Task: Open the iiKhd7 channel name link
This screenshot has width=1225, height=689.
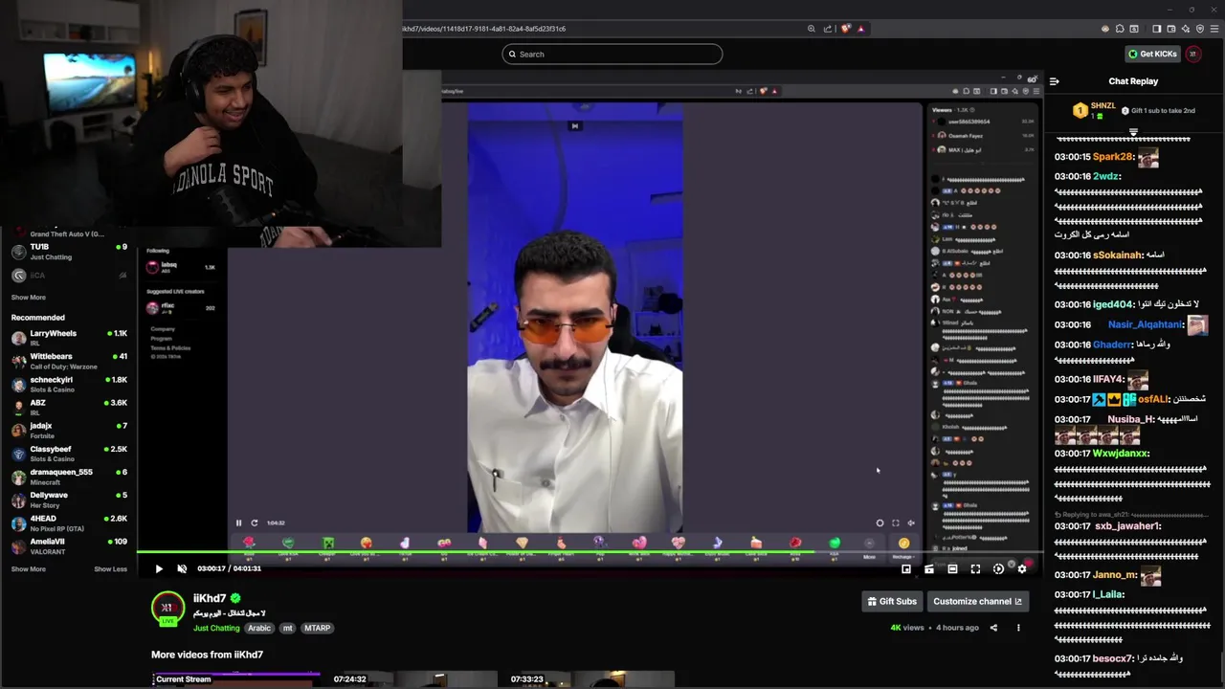Action: pos(210,598)
